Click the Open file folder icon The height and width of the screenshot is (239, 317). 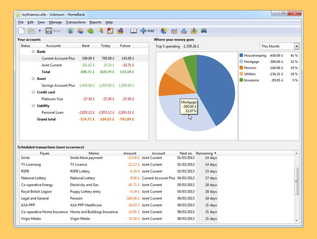pyautogui.click(x=32, y=31)
